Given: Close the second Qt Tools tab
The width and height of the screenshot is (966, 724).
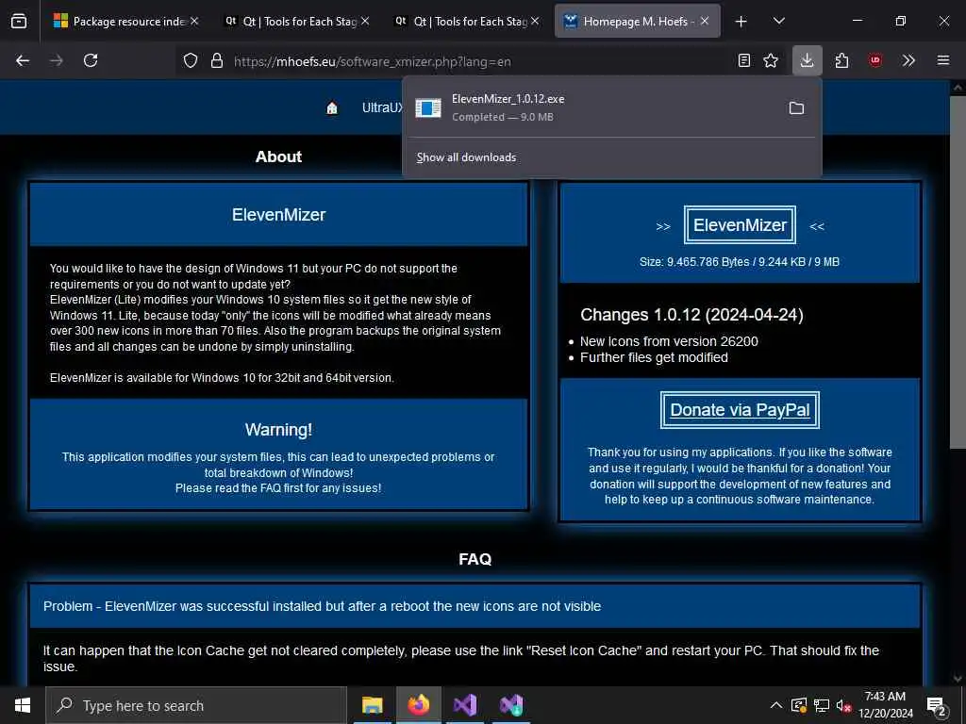Looking at the screenshot, I should click(x=535, y=21).
